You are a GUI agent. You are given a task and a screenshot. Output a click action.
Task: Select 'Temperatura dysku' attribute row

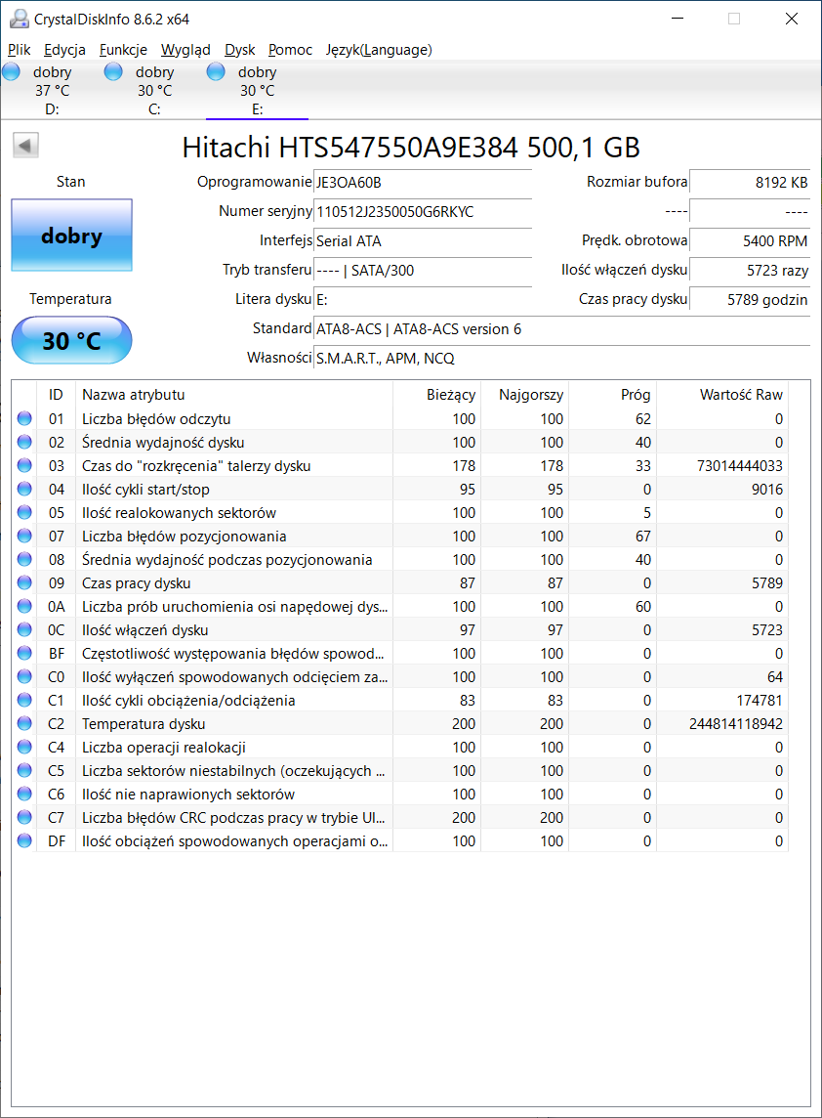click(x=400, y=724)
